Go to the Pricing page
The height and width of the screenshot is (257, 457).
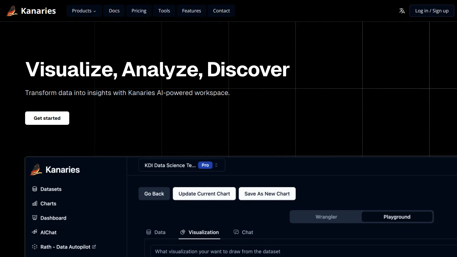click(x=139, y=11)
